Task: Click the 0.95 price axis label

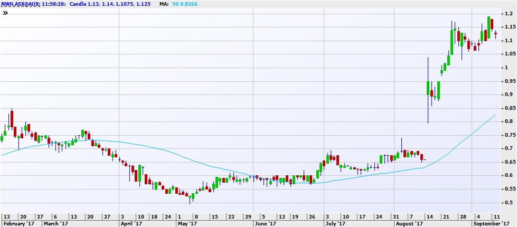Action: 510,81
